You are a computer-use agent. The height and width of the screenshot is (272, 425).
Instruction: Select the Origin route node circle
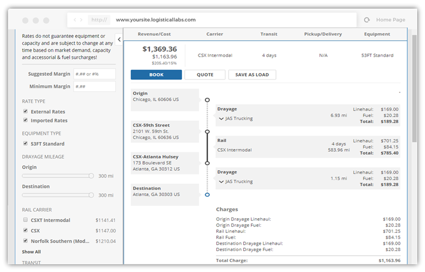[207, 100]
